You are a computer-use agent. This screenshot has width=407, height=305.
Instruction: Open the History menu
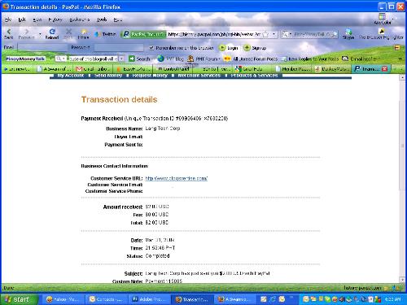pos(55,20)
